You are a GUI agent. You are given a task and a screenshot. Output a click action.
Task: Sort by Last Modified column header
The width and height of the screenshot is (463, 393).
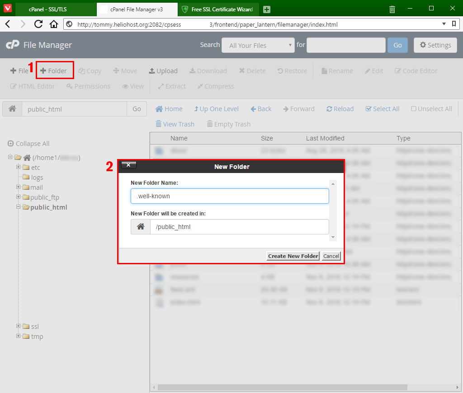tap(325, 138)
